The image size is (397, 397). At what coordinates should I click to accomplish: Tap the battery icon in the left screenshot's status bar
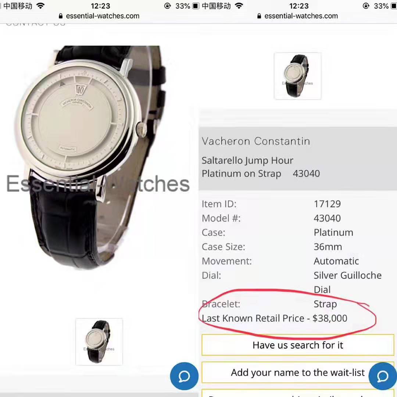pos(196,6)
